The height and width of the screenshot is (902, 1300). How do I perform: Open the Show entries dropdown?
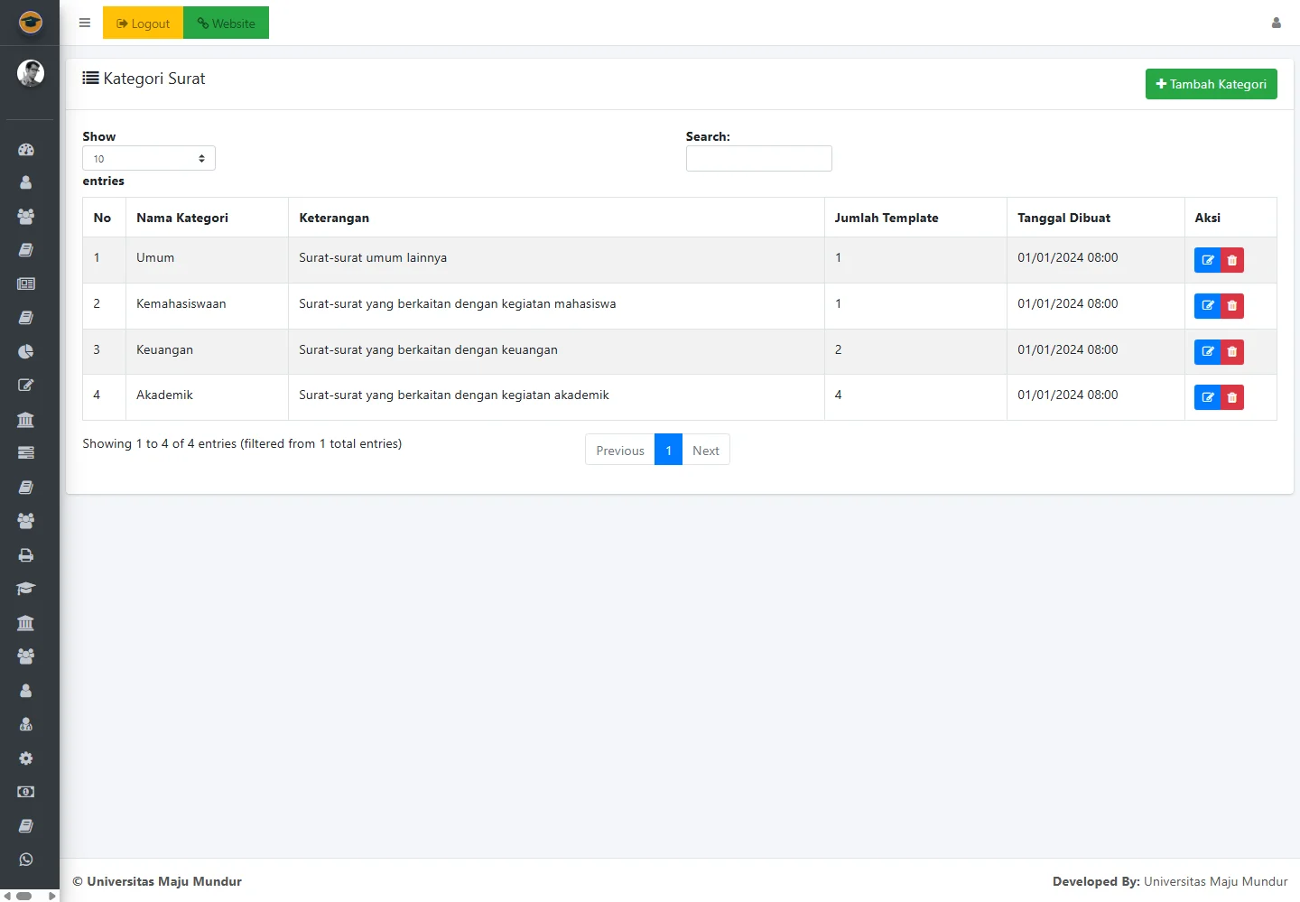click(149, 159)
